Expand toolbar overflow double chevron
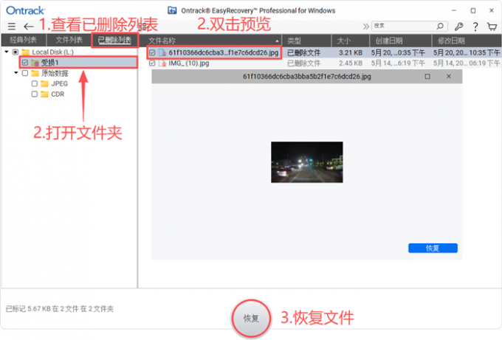Viewport: 502px width, 340px height. [366, 27]
